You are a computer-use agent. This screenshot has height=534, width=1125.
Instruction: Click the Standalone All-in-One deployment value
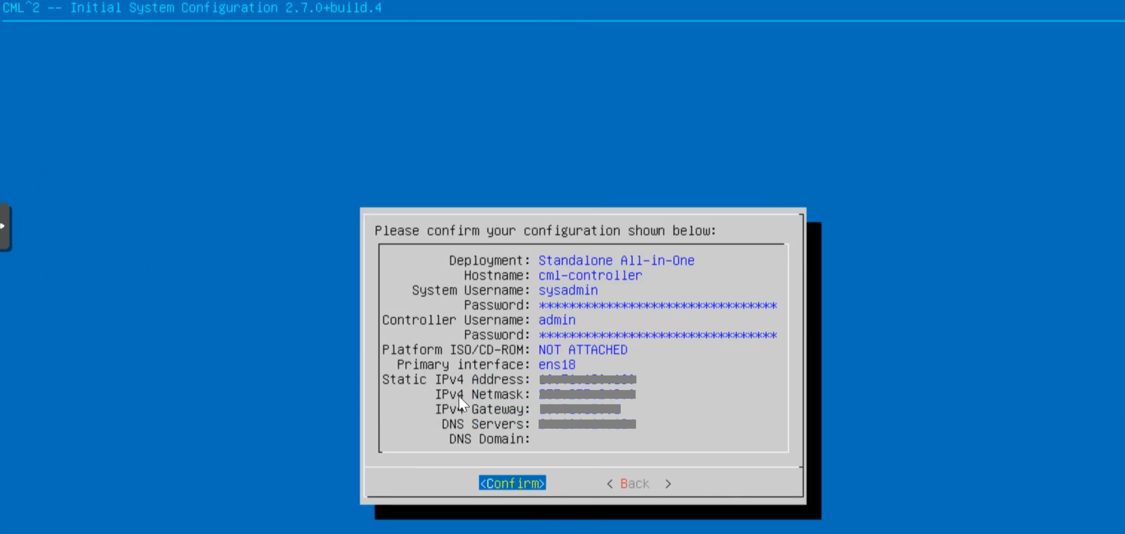(x=616, y=261)
